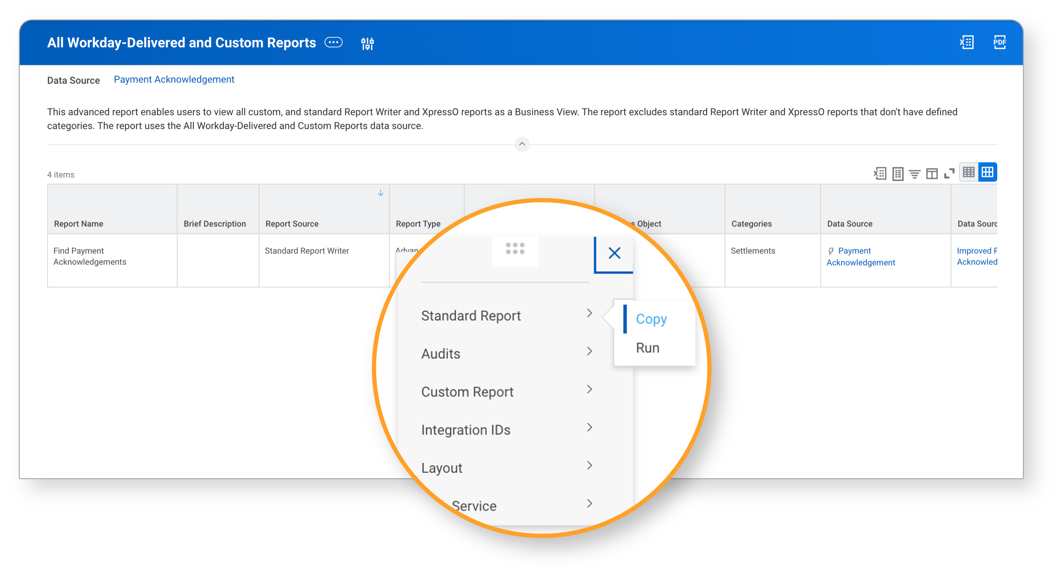Image resolution: width=1063 pixels, height=576 pixels.
Task: Expand the Standard Report submenu
Action: click(x=507, y=315)
